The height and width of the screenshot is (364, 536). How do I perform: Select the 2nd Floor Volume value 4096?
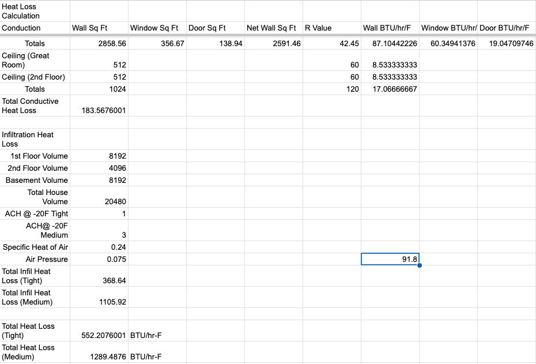pos(99,168)
